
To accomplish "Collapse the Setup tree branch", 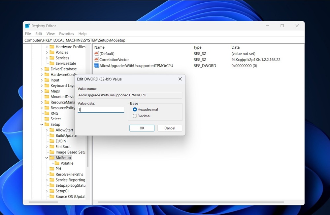I will 41,124.
